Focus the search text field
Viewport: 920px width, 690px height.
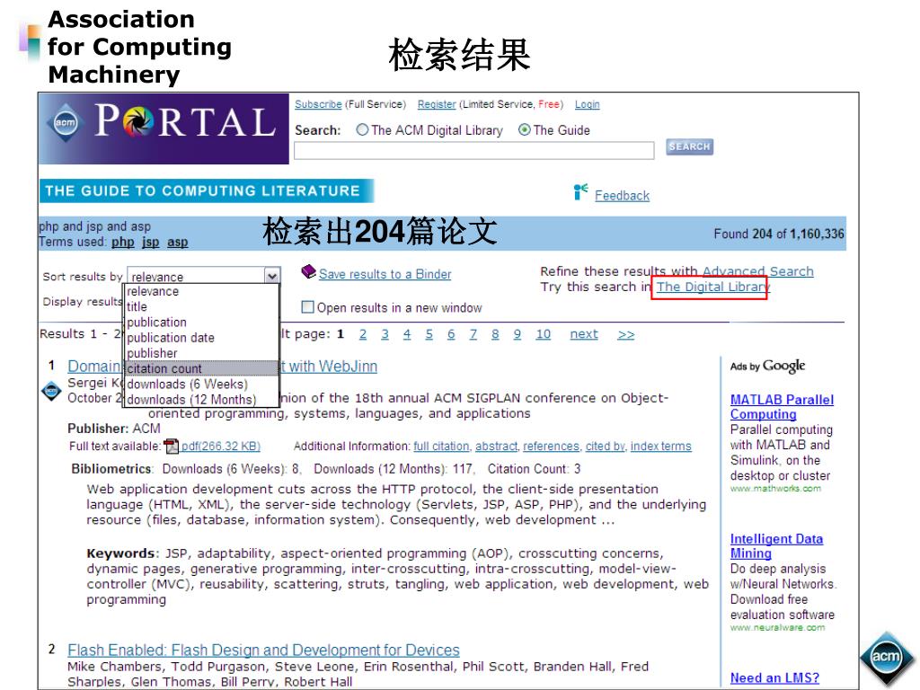click(x=474, y=150)
